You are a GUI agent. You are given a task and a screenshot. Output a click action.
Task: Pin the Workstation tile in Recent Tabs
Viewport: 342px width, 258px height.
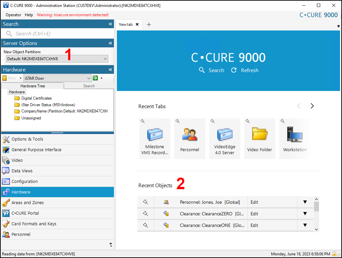pyautogui.click(x=283, y=121)
